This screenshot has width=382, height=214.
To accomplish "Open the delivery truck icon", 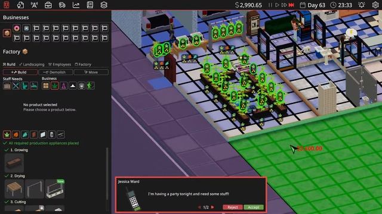I will click(x=62, y=5).
